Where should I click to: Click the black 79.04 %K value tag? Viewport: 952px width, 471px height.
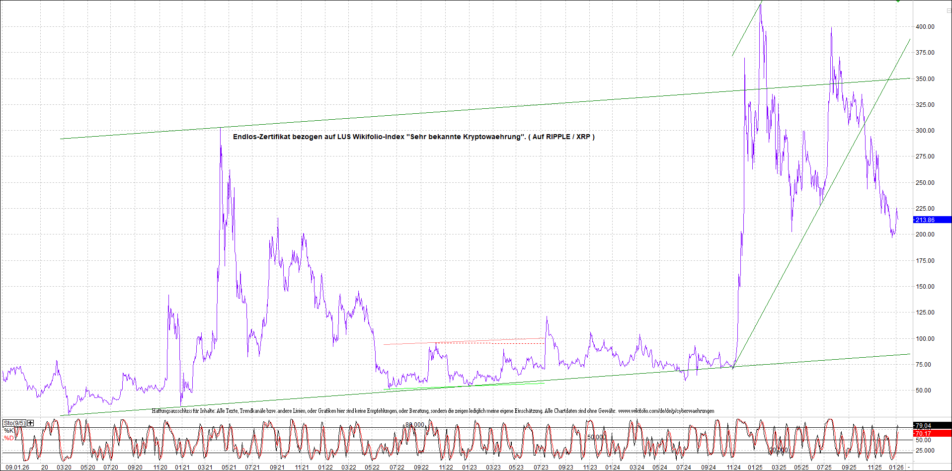(932, 425)
